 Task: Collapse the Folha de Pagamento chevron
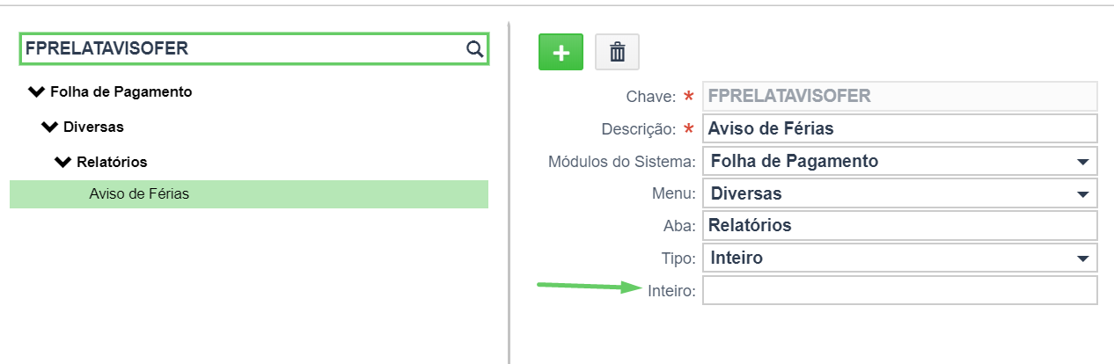(x=36, y=91)
